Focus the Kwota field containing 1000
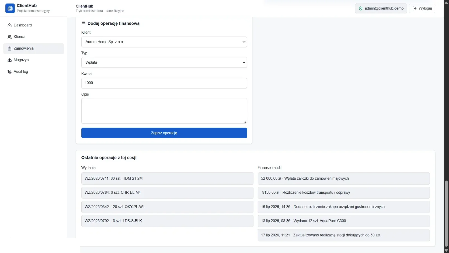 (x=164, y=83)
